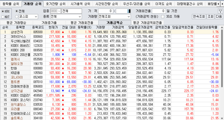224x120 pixels.
Task: Select 거래증가율 sub-tab
Action: coord(49,23)
